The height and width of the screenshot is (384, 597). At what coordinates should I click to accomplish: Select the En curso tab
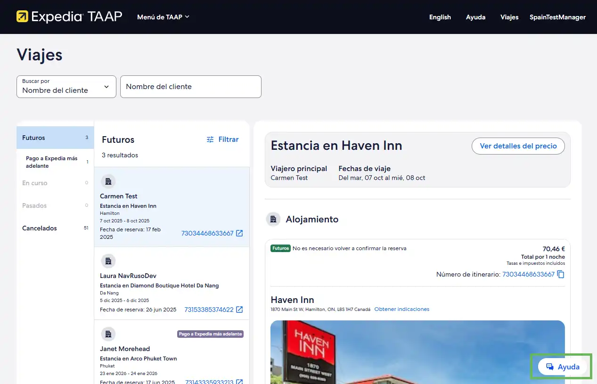click(x=55, y=183)
